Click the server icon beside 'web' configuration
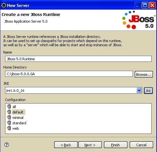This screenshot has height=152, width=157. coord(9,128)
